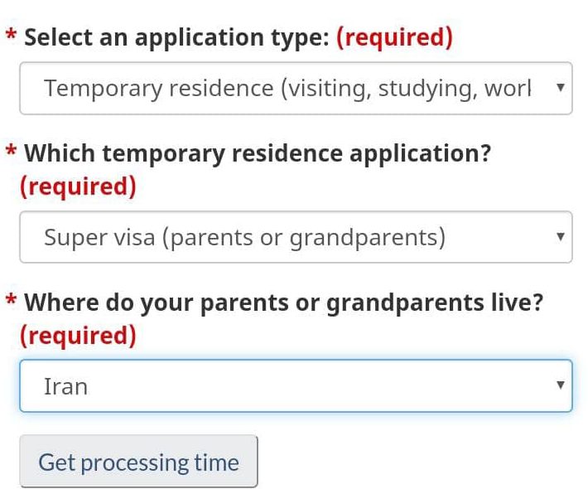Screen dimensions: 588x489
Task: Click the "Select an application type:" label
Action: pyautogui.click(x=177, y=37)
